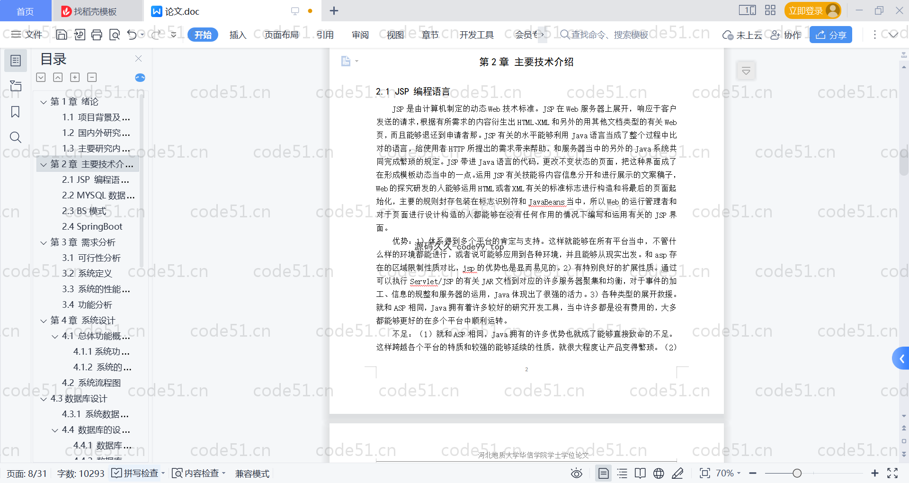Click zoom in plus button
Viewport: 909px width, 483px height.
tap(874, 473)
